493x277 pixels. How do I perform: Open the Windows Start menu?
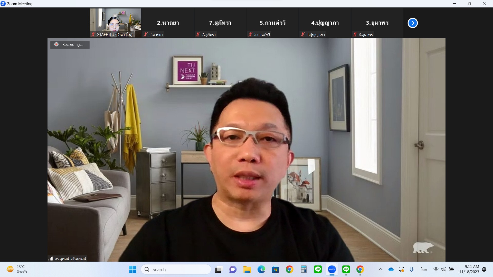pyautogui.click(x=132, y=270)
